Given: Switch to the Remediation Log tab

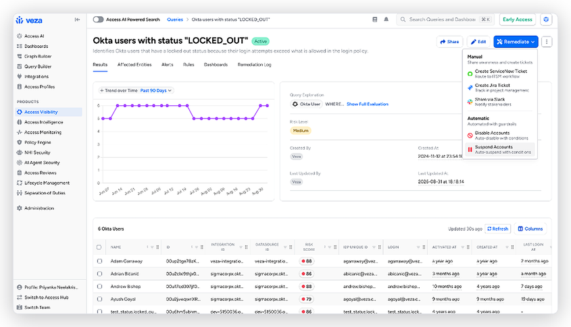Looking at the screenshot, I should 254,65.
